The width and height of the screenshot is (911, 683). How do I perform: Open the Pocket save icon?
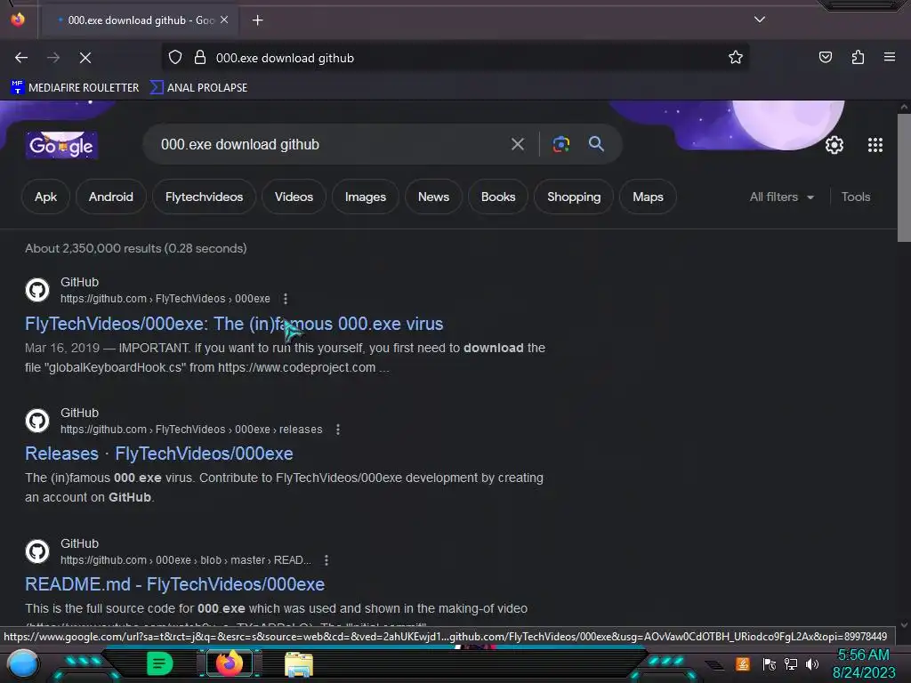pos(825,58)
